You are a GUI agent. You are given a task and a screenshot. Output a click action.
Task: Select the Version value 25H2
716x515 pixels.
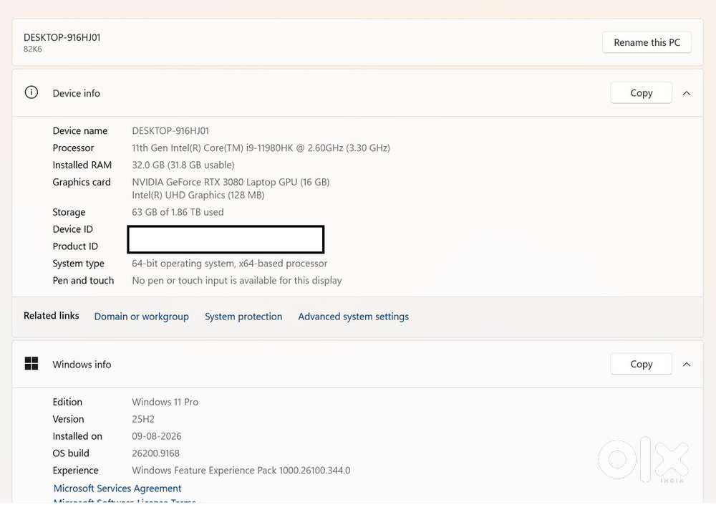tap(143, 419)
